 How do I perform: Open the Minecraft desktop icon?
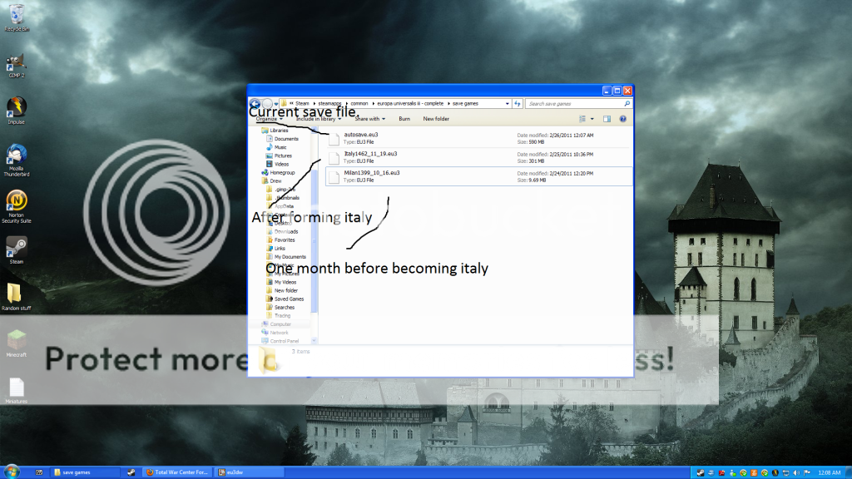[x=16, y=341]
